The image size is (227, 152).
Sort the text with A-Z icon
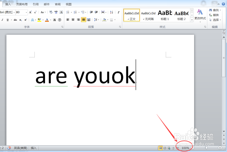[111, 12]
